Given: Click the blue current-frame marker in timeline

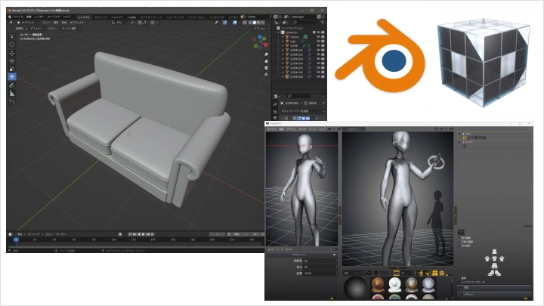Looking at the screenshot, I should (x=16, y=240).
